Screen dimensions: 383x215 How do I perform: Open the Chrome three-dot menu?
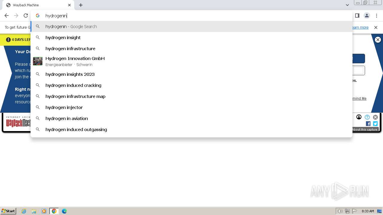(x=376, y=16)
